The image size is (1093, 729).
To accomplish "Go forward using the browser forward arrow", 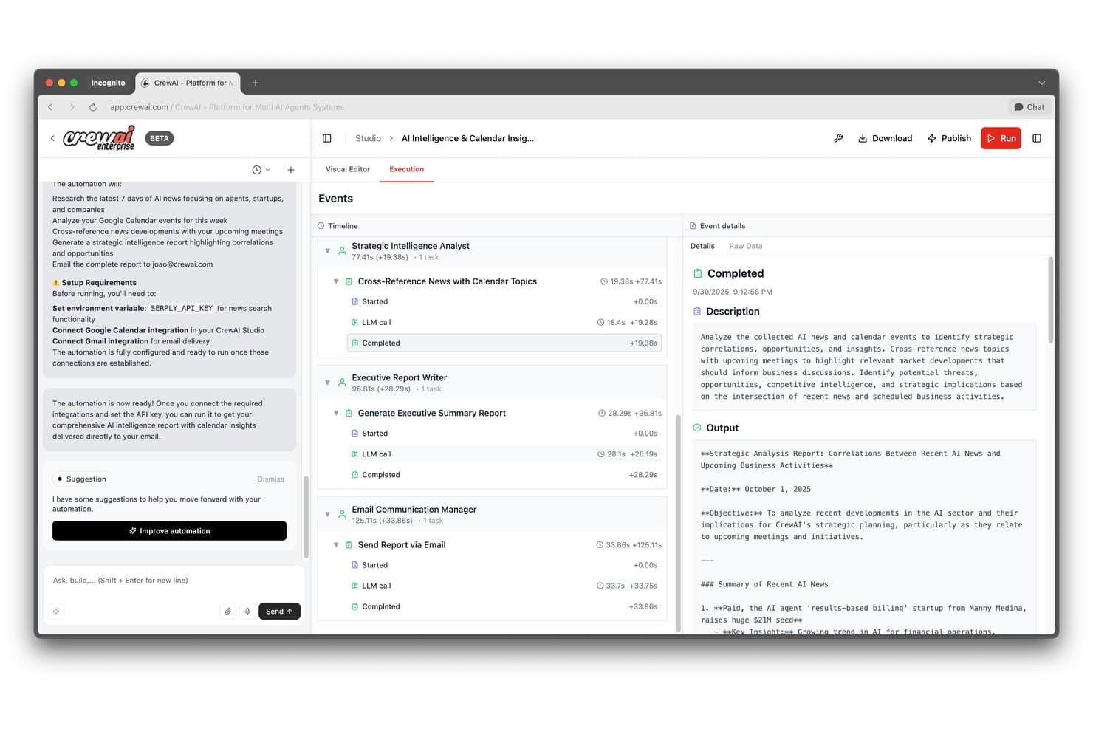I will (x=72, y=107).
